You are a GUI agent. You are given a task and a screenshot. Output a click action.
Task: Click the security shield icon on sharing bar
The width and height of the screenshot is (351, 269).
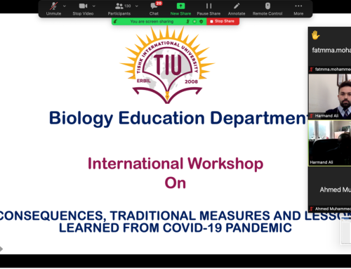(201, 22)
